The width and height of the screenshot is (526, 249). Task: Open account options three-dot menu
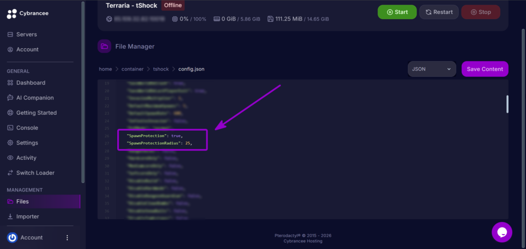pyautogui.click(x=67, y=238)
